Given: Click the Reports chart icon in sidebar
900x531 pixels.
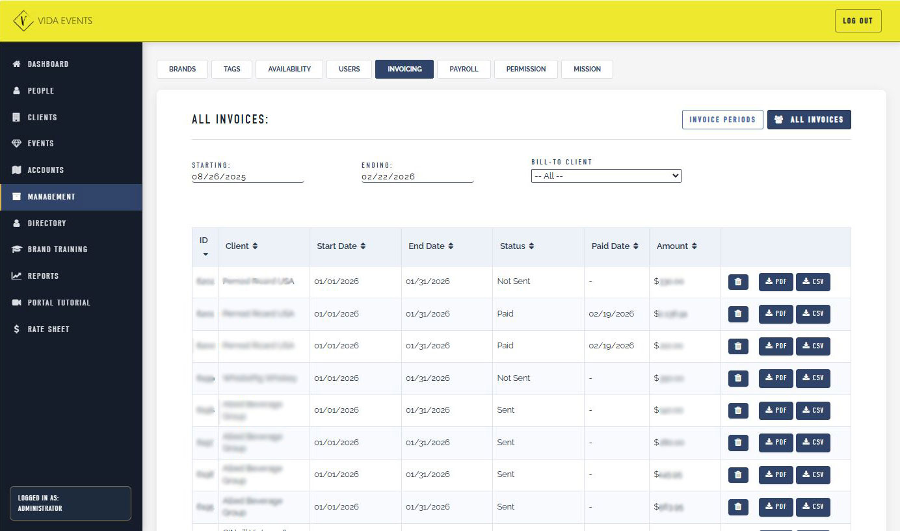Looking at the screenshot, I should tap(17, 276).
